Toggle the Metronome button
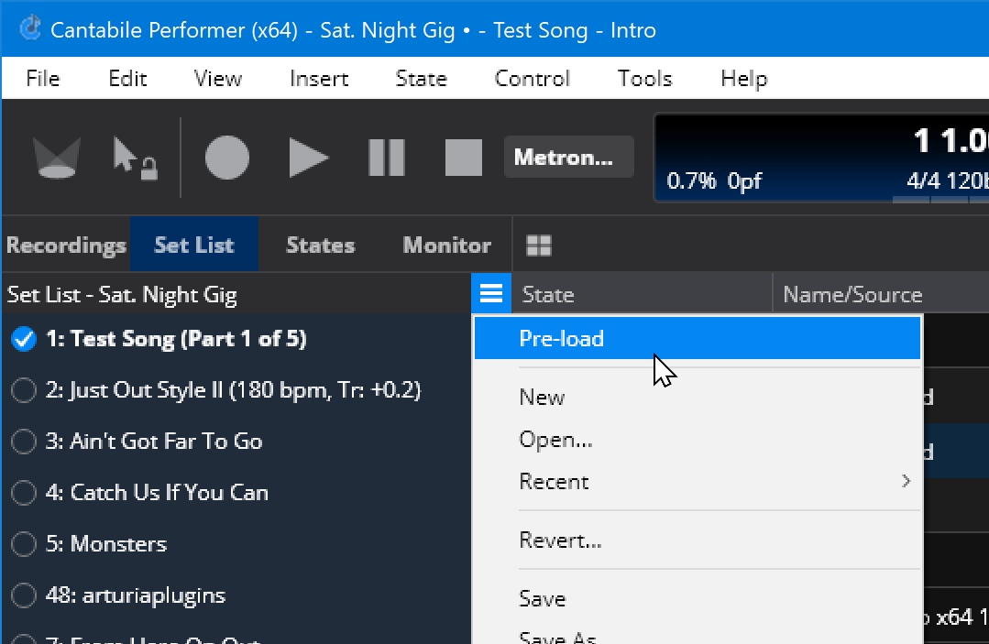Image resolution: width=989 pixels, height=644 pixels. (568, 157)
